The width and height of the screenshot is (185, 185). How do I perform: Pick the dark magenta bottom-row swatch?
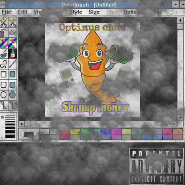[x=65, y=137]
